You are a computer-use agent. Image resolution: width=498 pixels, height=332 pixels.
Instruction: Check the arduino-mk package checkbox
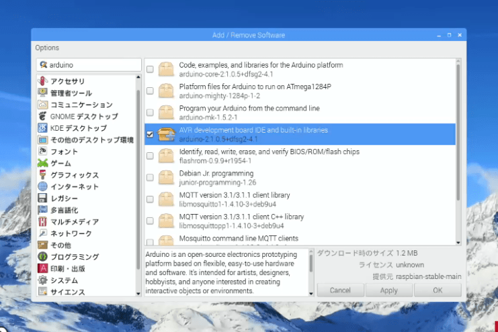(x=150, y=113)
